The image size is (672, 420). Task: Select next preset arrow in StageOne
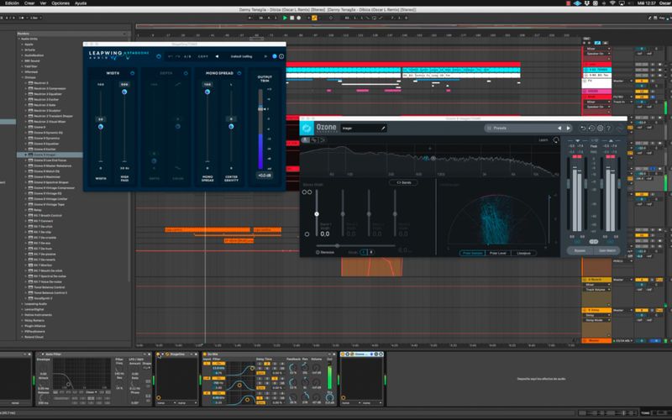[265, 56]
